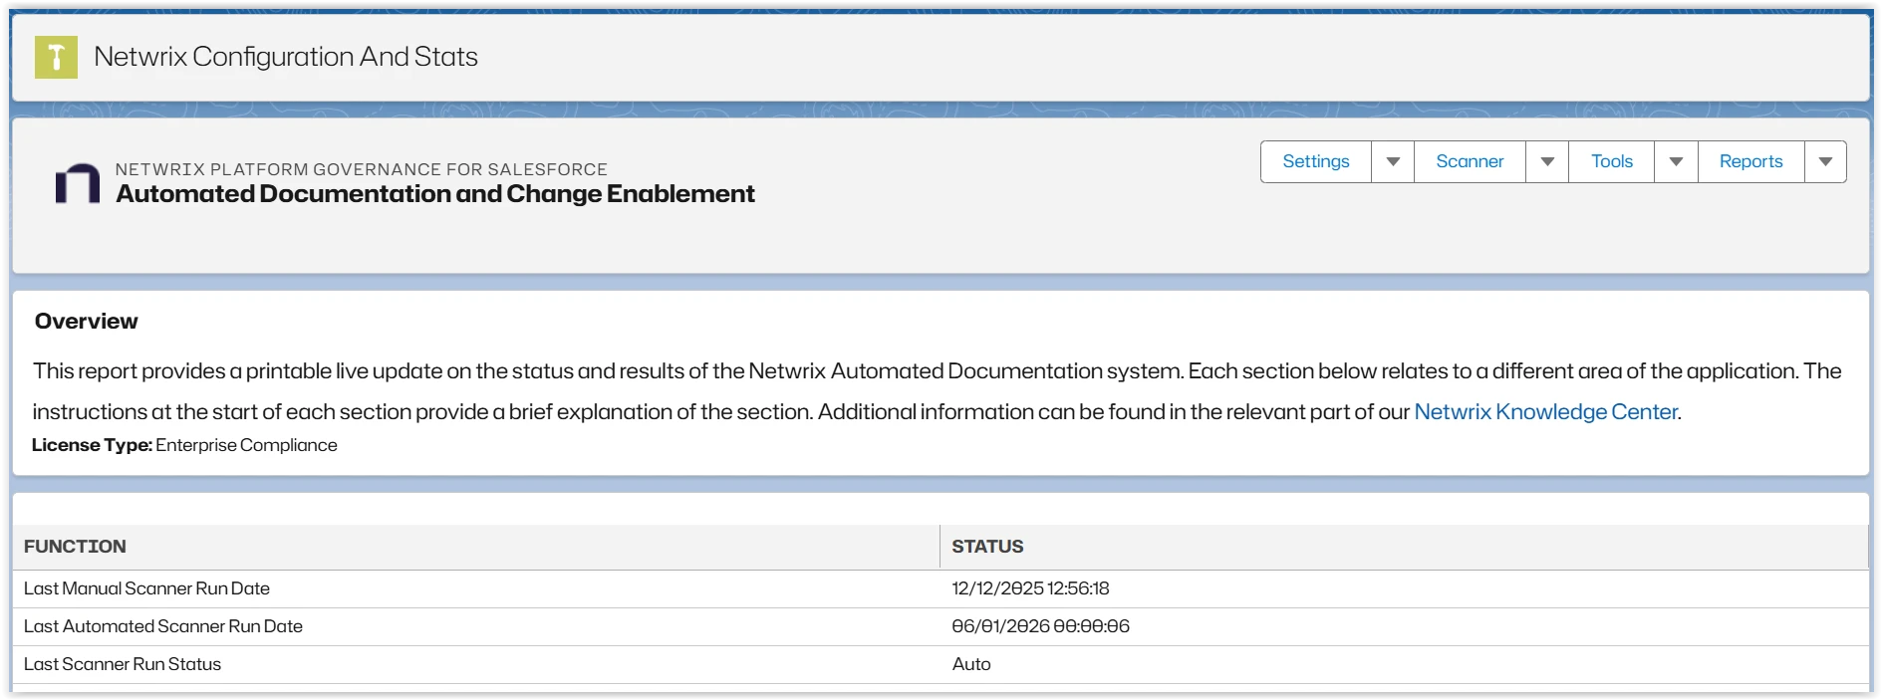The image size is (1882, 700).
Task: Select Last Manual Scanner Run Date row
Action: pyautogui.click(x=941, y=588)
